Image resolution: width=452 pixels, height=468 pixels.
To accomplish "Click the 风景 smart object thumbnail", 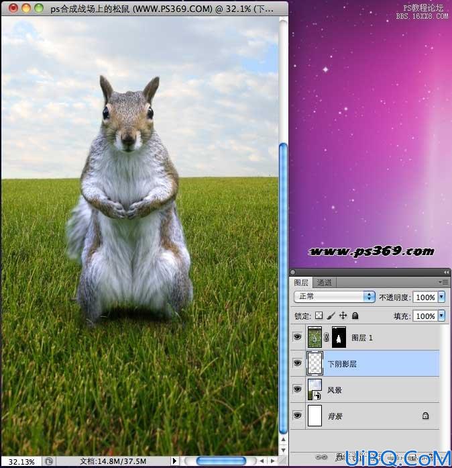I will click(315, 389).
